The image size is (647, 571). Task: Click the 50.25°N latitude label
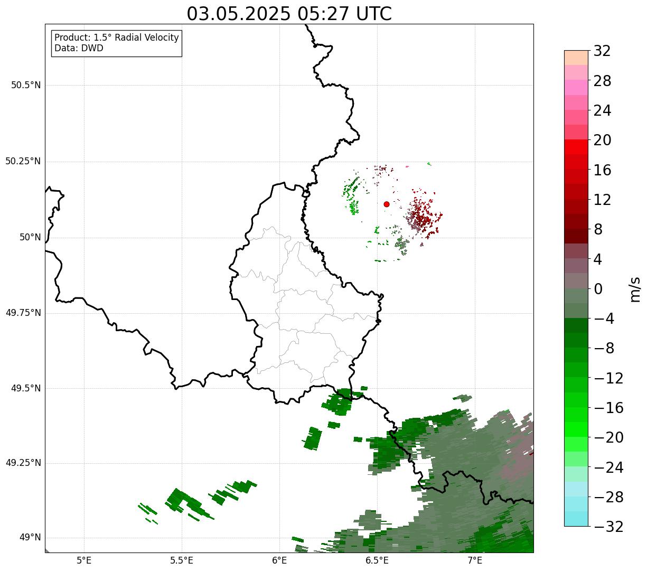pos(23,161)
